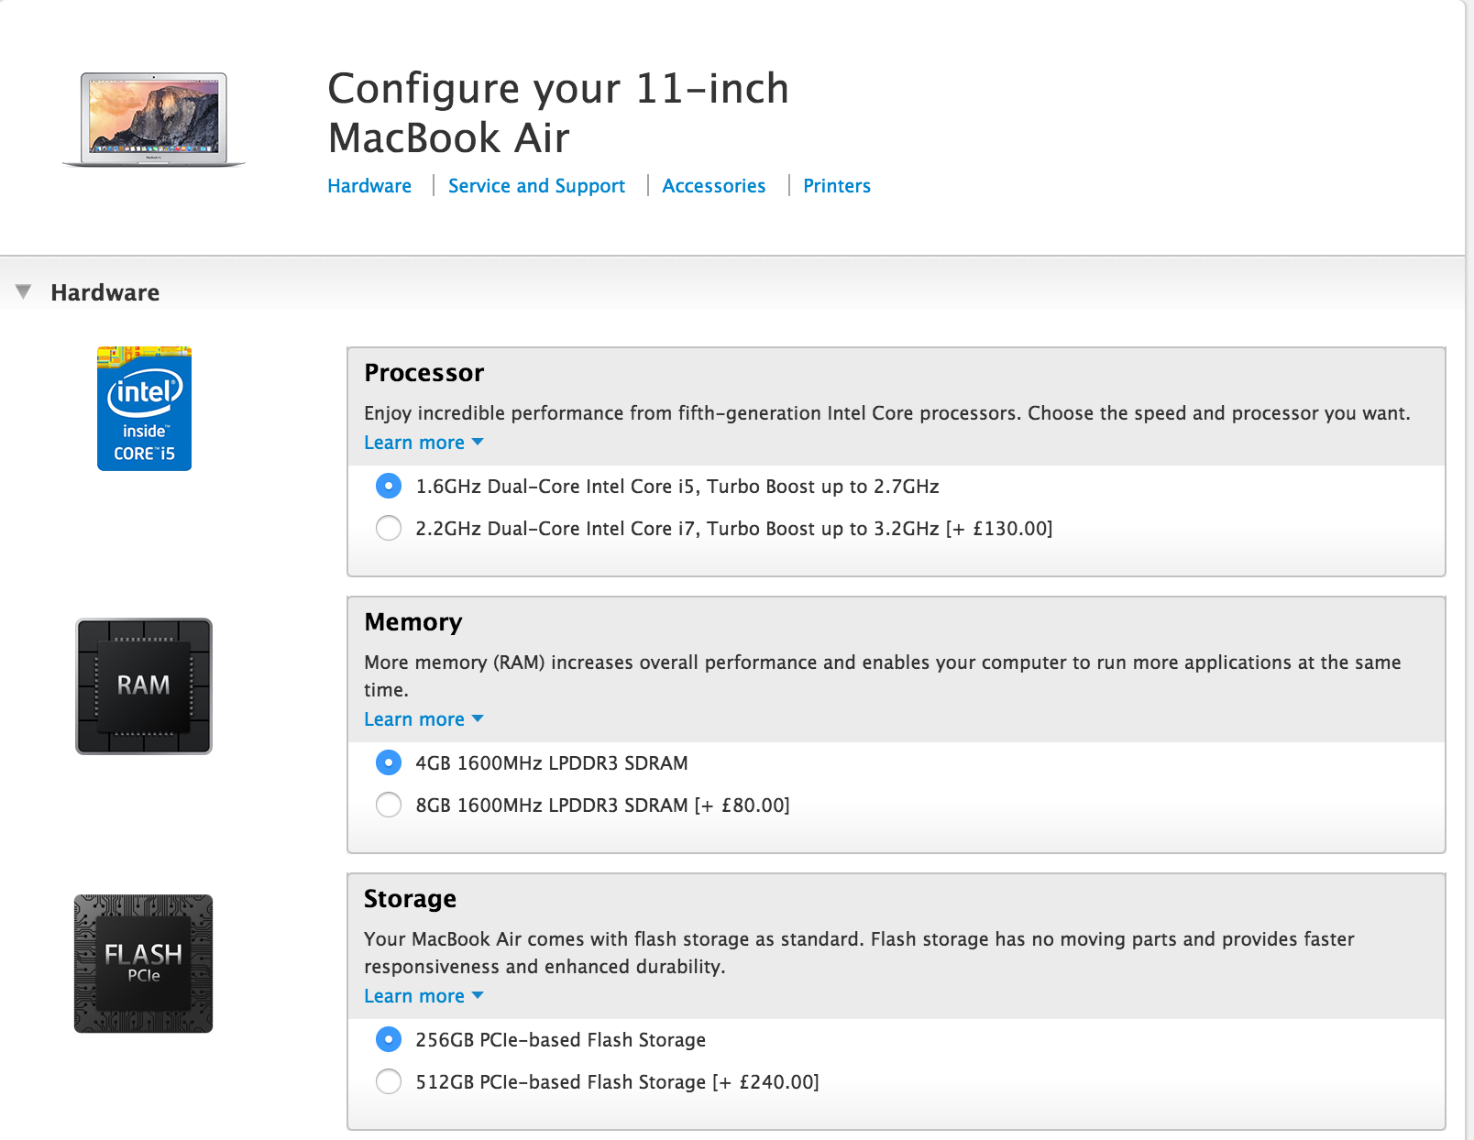
Task: Choose the 2.2GHz Core i7 processor
Action: pos(389,528)
